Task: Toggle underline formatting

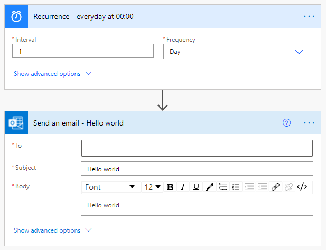Action: coord(196,187)
